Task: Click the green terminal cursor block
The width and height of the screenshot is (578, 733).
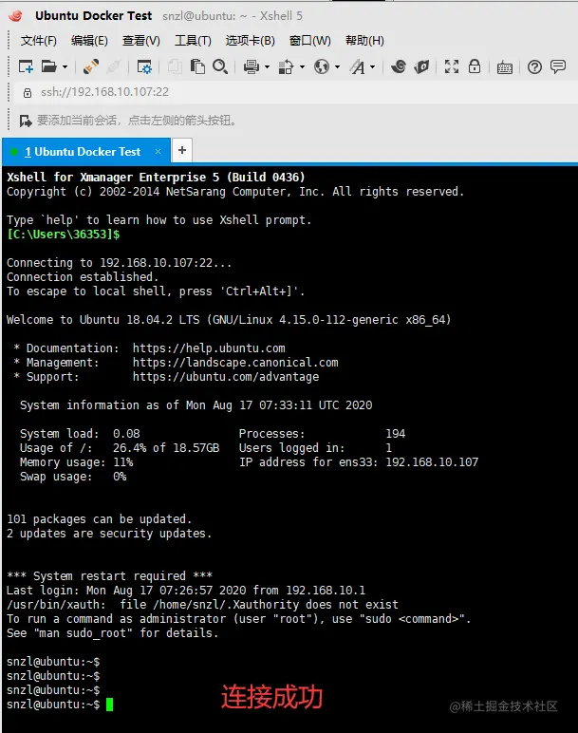Action: coord(109,705)
